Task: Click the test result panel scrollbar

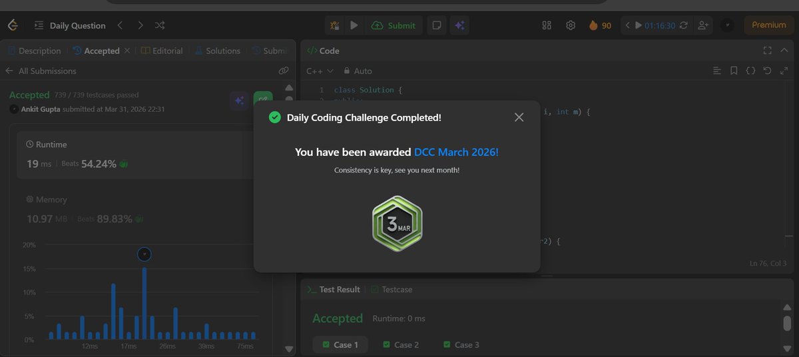Action: coord(787,323)
